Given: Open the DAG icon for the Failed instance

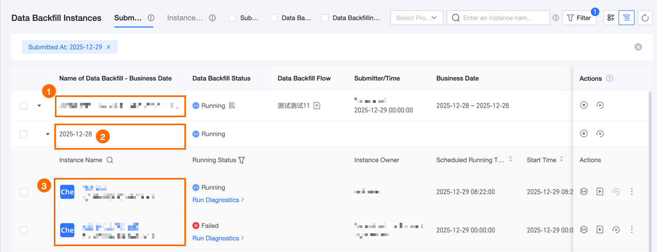Looking at the screenshot, I should tap(584, 230).
